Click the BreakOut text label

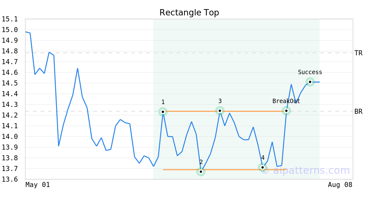pos(286,101)
